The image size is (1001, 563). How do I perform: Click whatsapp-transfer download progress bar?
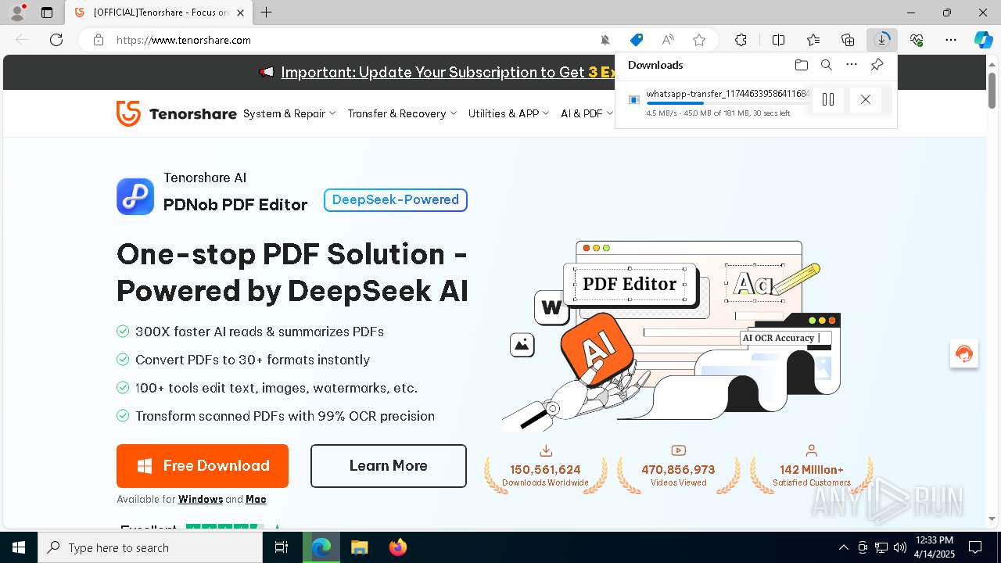pyautogui.click(x=727, y=103)
